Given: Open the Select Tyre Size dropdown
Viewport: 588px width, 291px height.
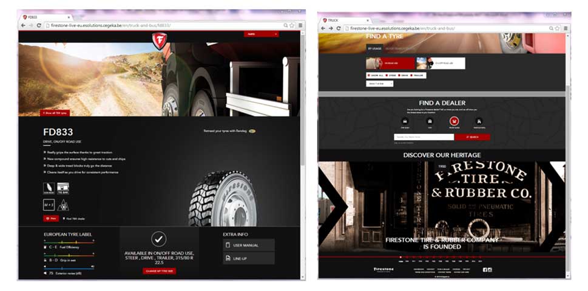Looking at the screenshot, I should pyautogui.click(x=379, y=84).
